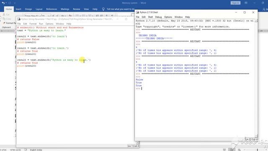
Task: Switch to Web Layout view icon
Action: tap(239, 150)
